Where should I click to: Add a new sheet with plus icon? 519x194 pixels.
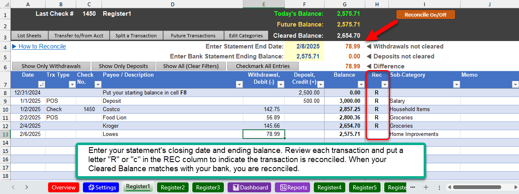click(426, 187)
